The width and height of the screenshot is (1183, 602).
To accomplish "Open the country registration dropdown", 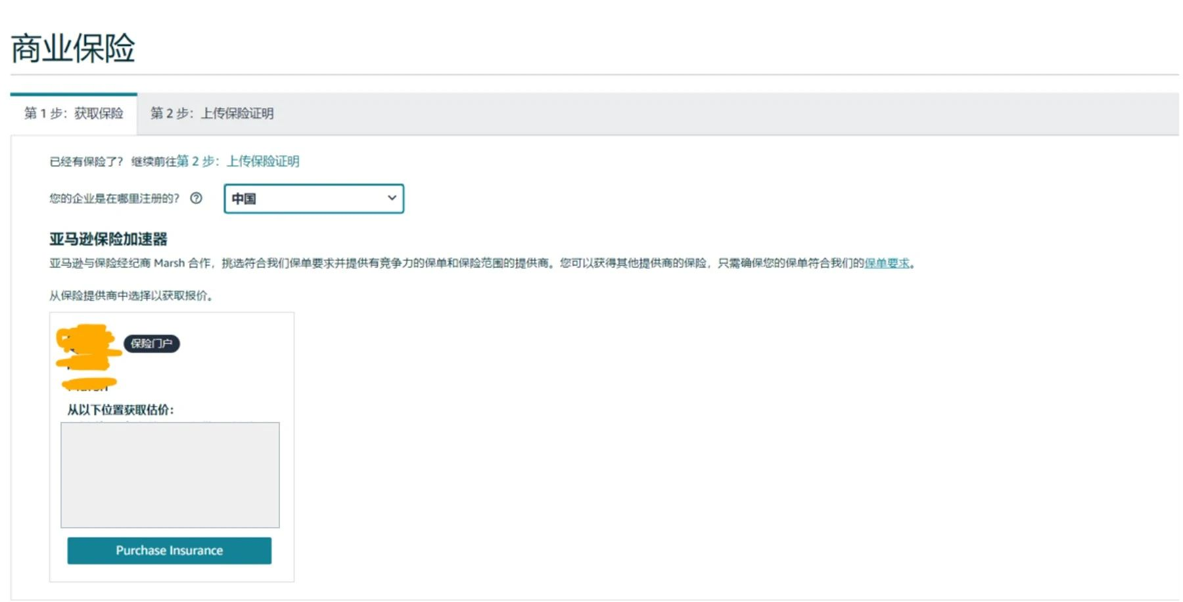I will coord(314,198).
